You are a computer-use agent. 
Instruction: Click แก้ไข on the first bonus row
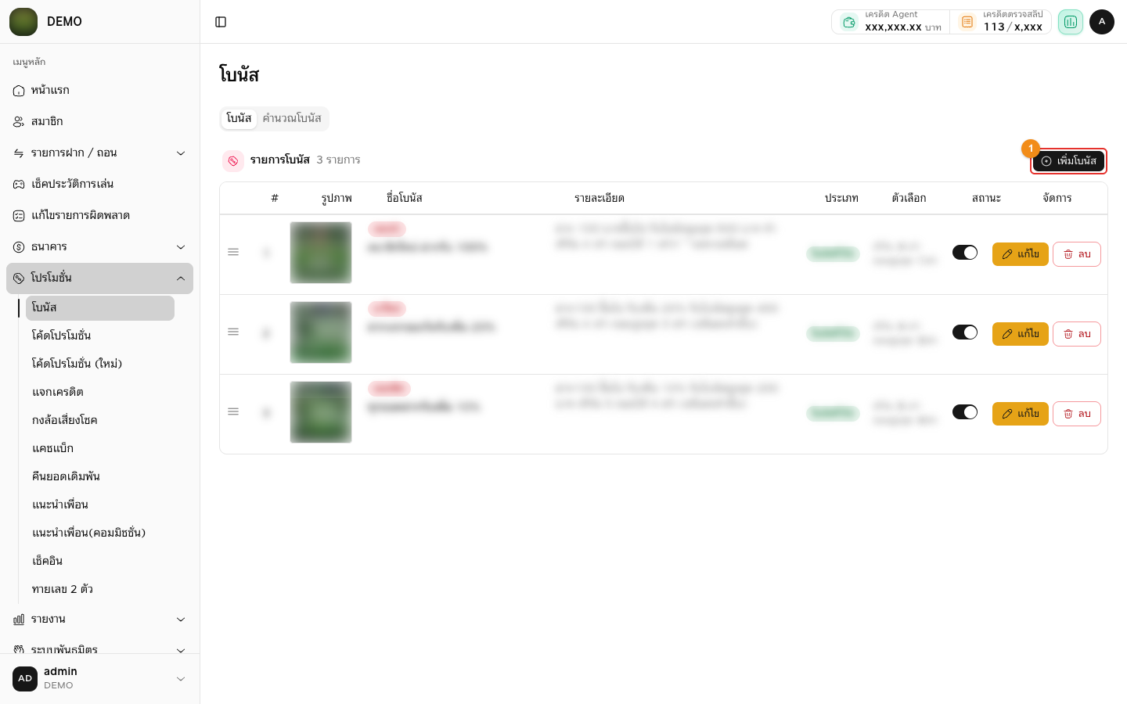coord(1021,254)
